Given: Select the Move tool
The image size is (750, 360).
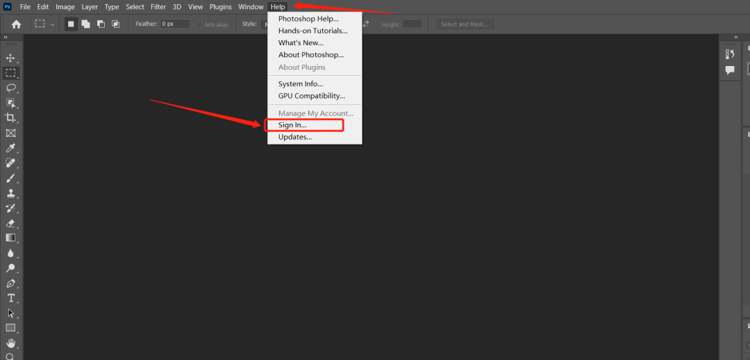Looking at the screenshot, I should [10, 58].
